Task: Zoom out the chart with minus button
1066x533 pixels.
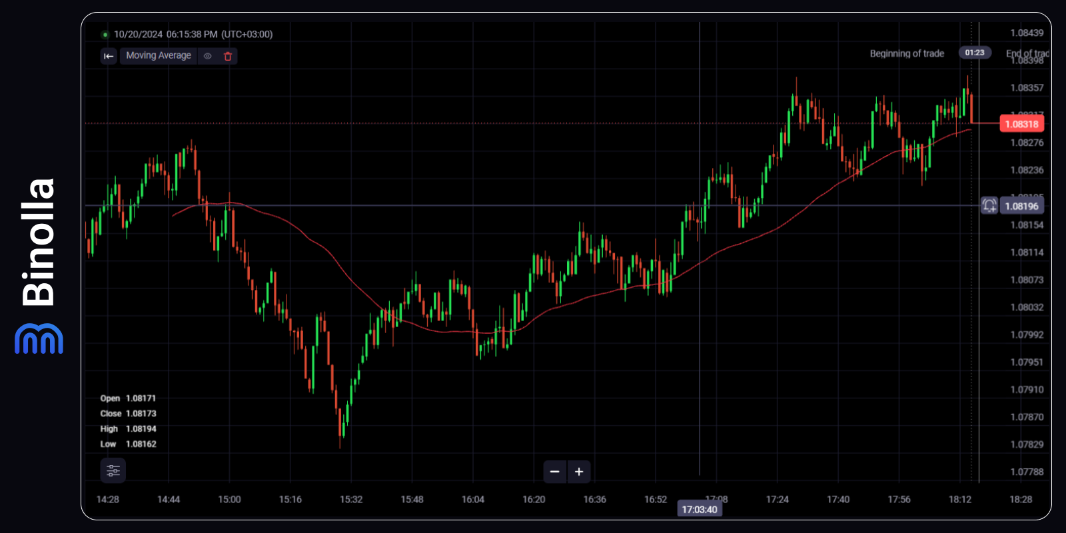Action: coord(554,472)
